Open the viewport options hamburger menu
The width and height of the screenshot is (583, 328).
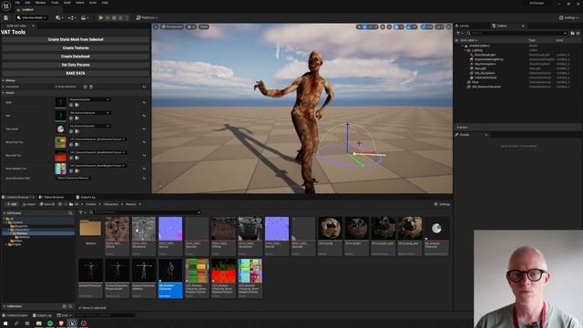(x=156, y=26)
